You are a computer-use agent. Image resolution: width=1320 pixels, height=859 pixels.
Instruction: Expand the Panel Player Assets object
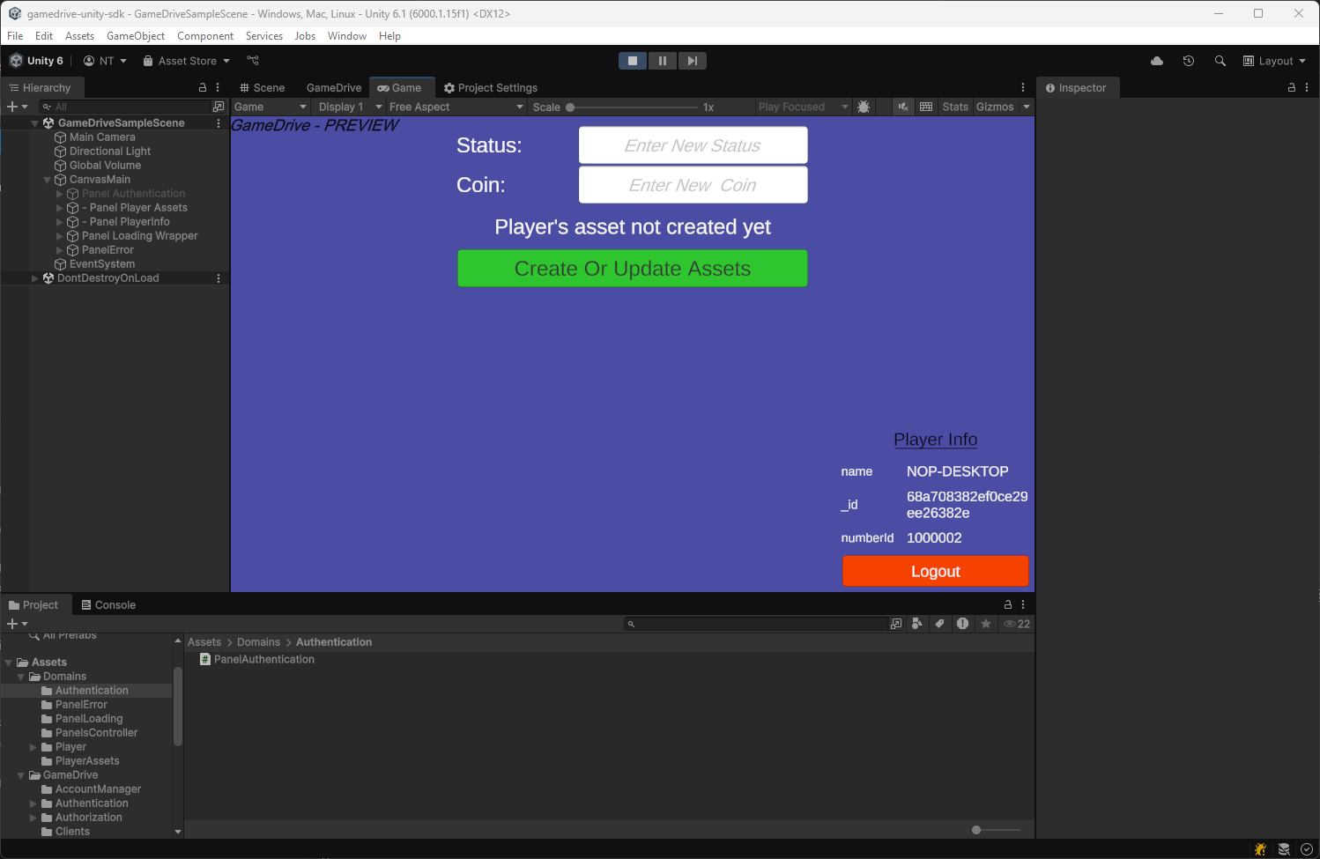point(60,208)
